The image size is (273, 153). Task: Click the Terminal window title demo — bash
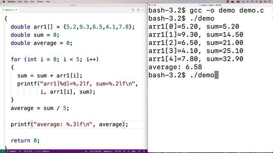point(210,5)
